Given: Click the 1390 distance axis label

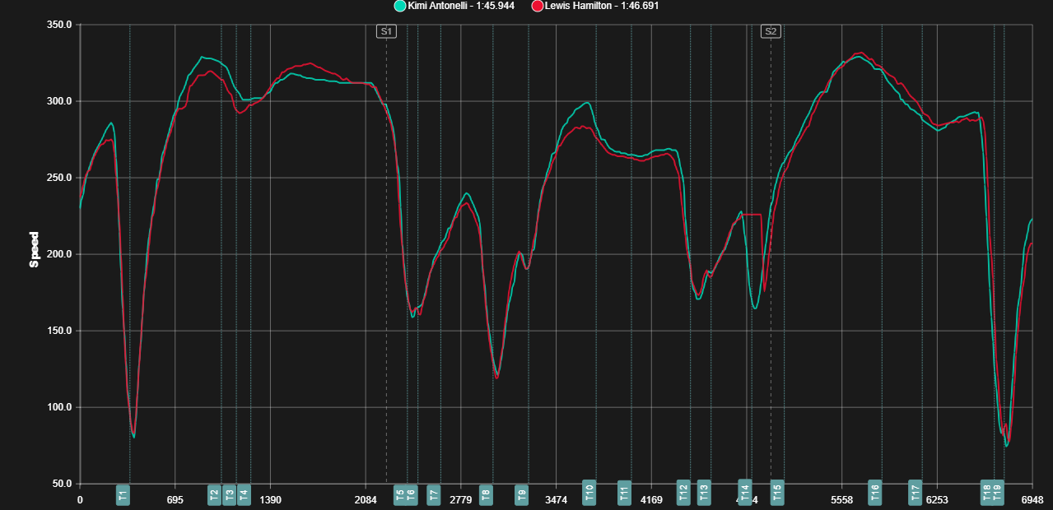Looking at the screenshot, I should pos(270,499).
